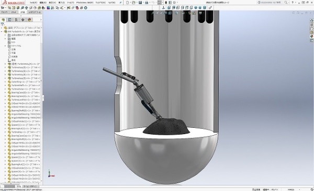Click the Home icon in the task pane
Image resolution: width=314 pixels, height=191 pixels.
point(311,21)
